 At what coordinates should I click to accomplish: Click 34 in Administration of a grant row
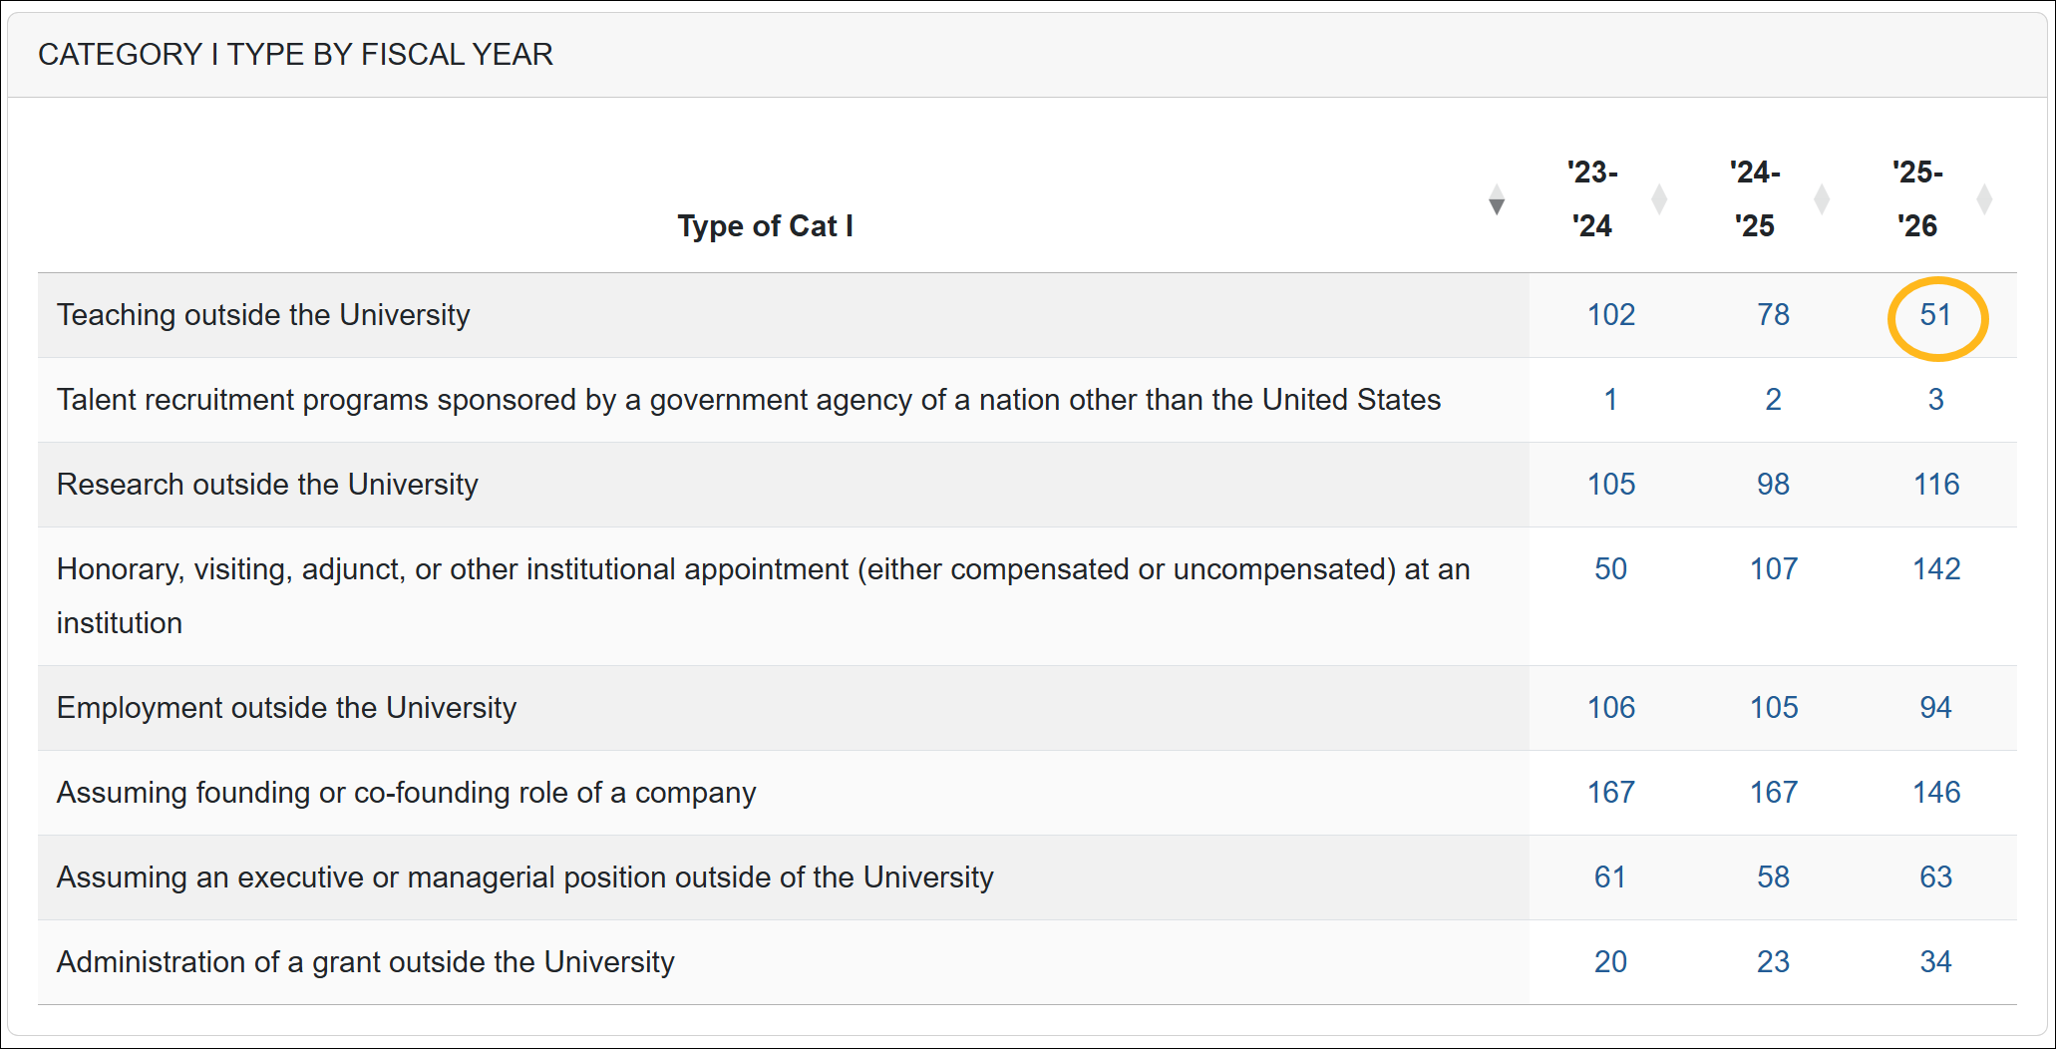click(x=1935, y=962)
